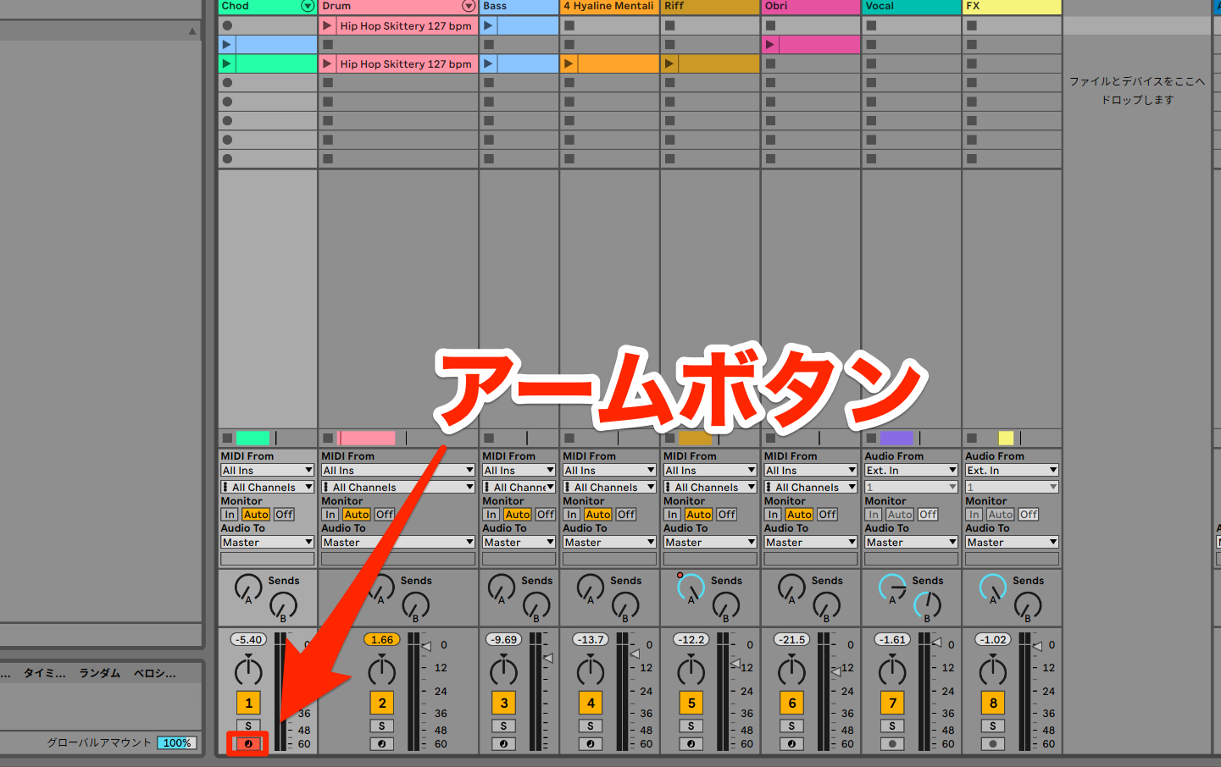The height and width of the screenshot is (767, 1221).
Task: Select the Obri track header
Action: click(x=811, y=6)
